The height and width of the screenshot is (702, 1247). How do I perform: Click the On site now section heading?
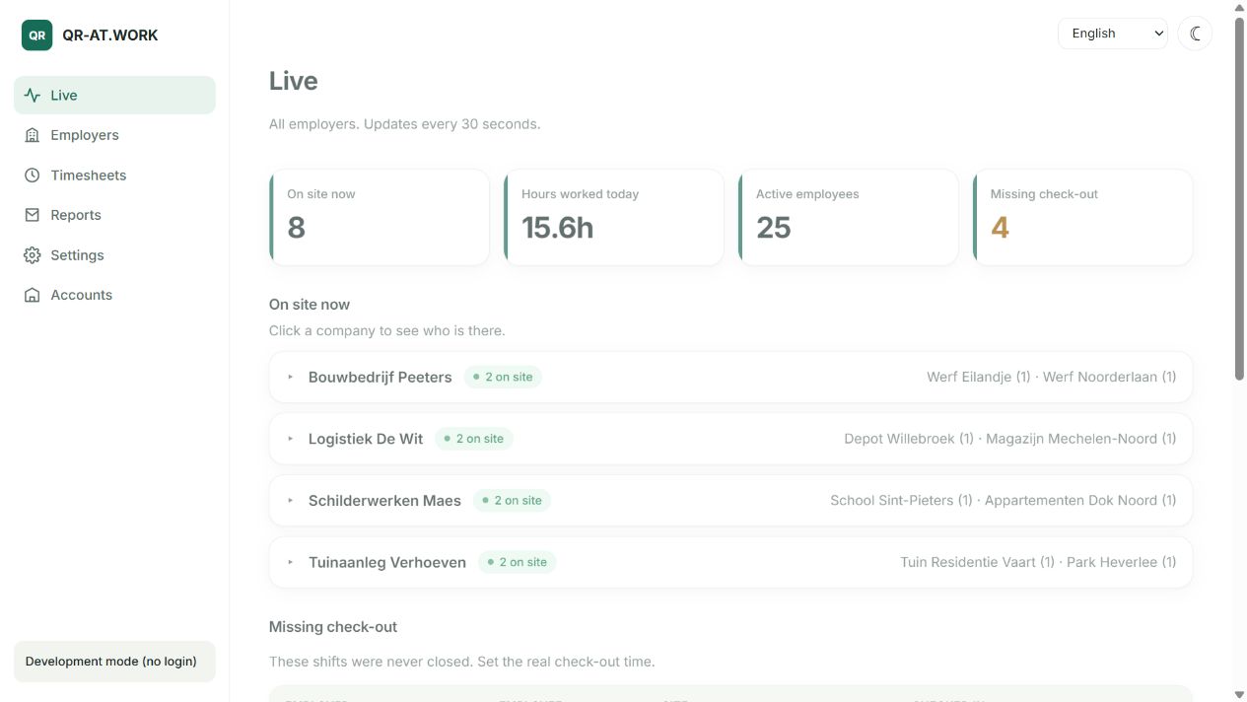tap(310, 305)
